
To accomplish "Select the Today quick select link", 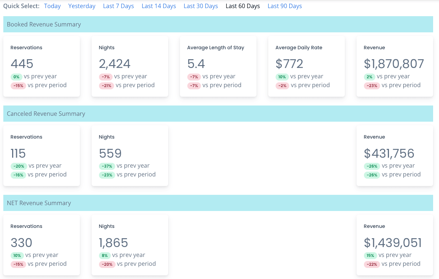I will 52,6.
